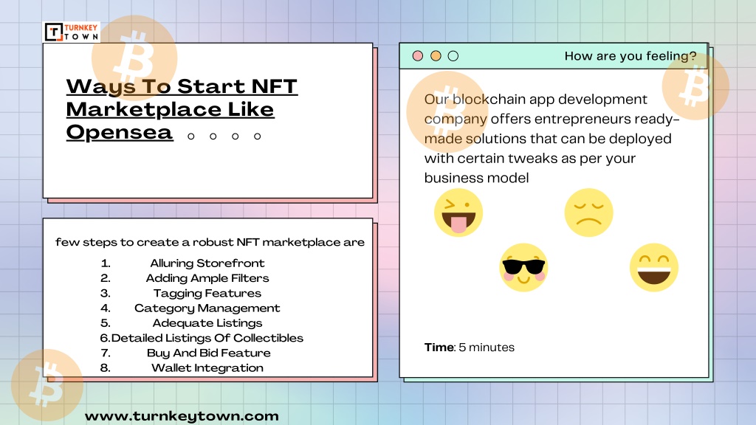Click the Turnkey Town logo
Image resolution: width=756 pixels, height=425 pixels.
coord(72,32)
